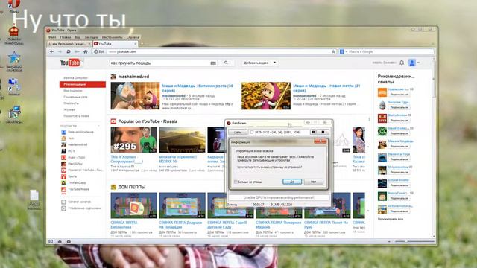Open the road video thumbnail in Popular section

(182, 140)
